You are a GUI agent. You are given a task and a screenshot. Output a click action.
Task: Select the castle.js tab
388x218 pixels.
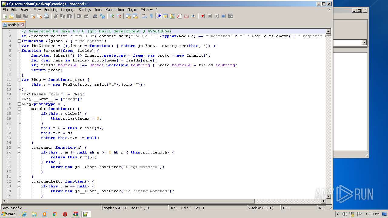14,25
